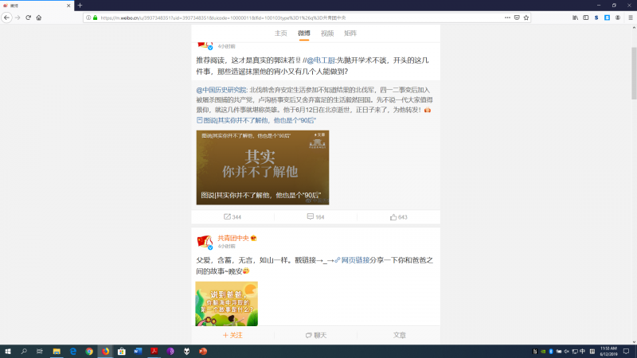Switch input method via 中 indicator
The image size is (637, 358).
(582, 352)
